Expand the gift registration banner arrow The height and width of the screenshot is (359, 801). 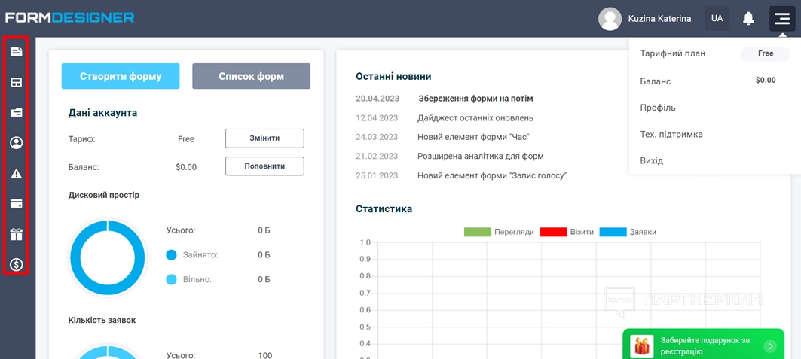(x=769, y=346)
